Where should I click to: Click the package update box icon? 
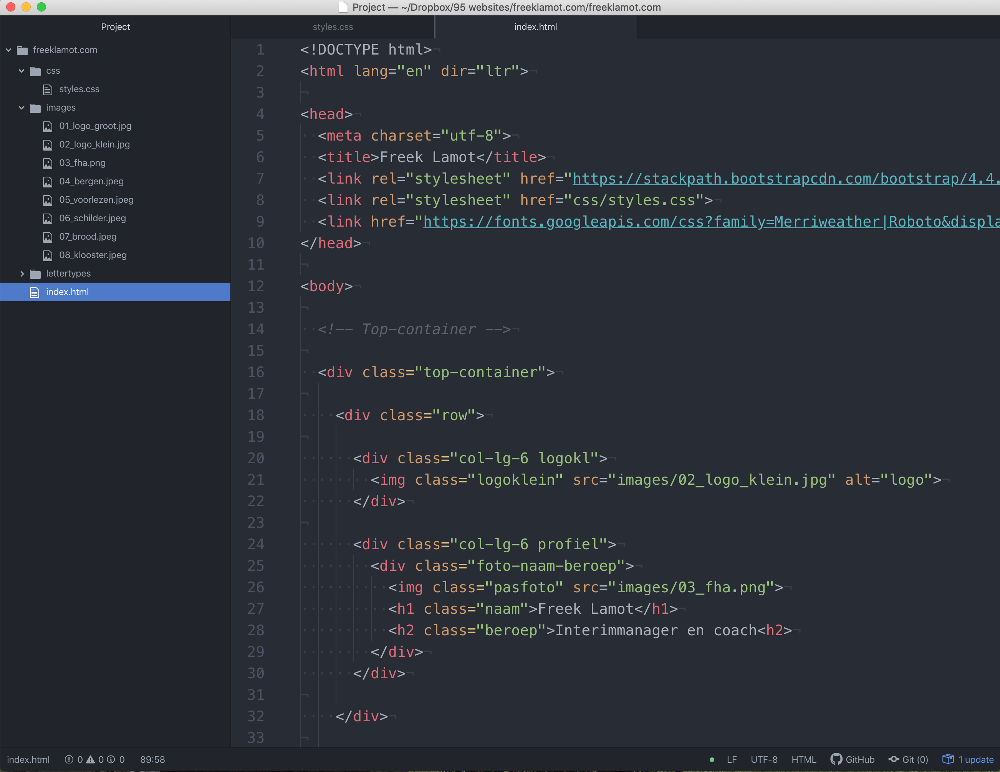tap(948, 759)
